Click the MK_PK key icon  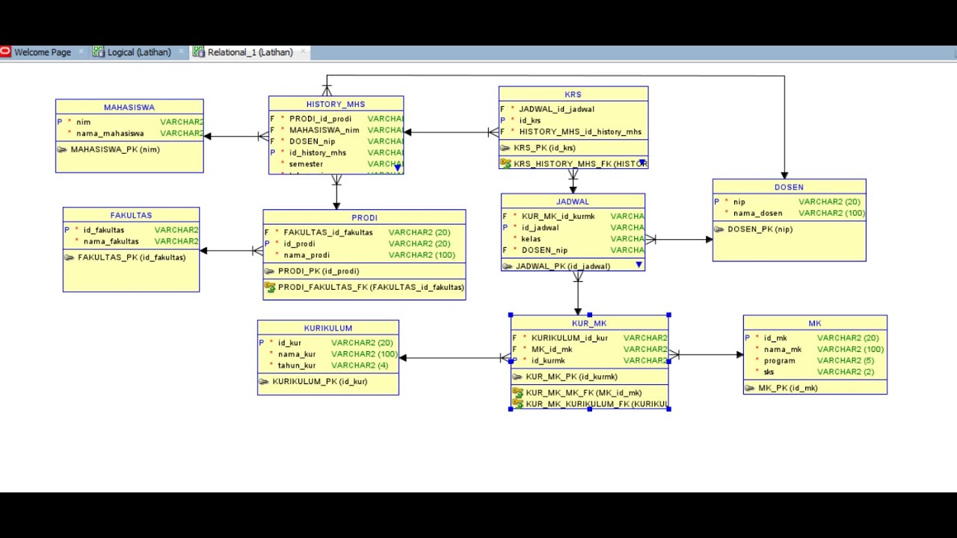click(x=750, y=388)
